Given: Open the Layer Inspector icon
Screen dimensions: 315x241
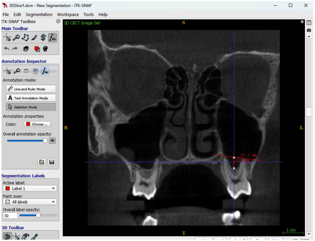Looking at the screenshot, I should [26, 49].
